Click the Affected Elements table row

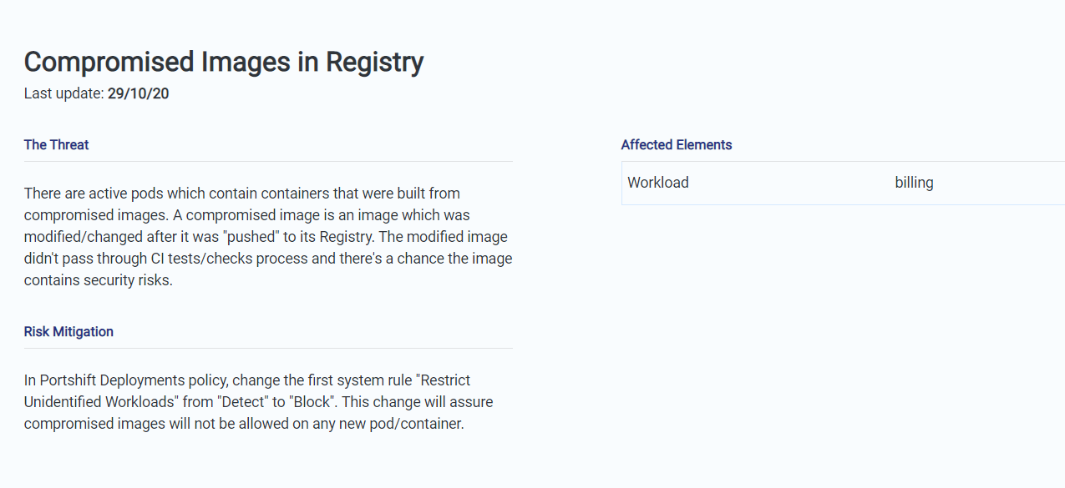(x=835, y=183)
